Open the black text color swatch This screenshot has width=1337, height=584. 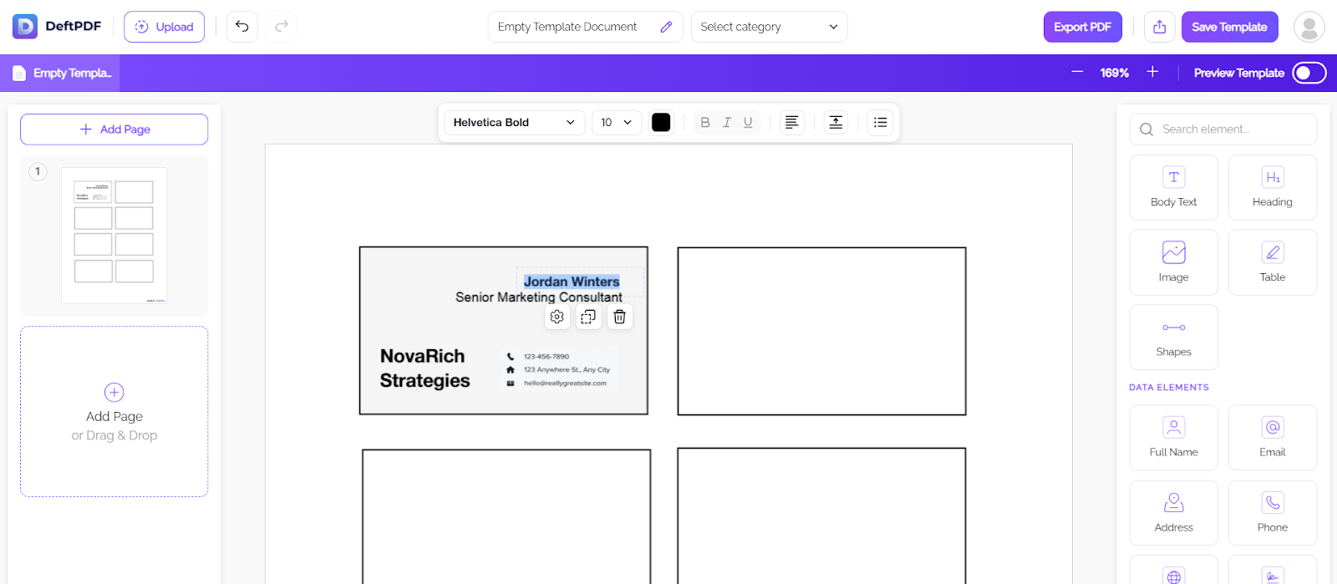(661, 123)
